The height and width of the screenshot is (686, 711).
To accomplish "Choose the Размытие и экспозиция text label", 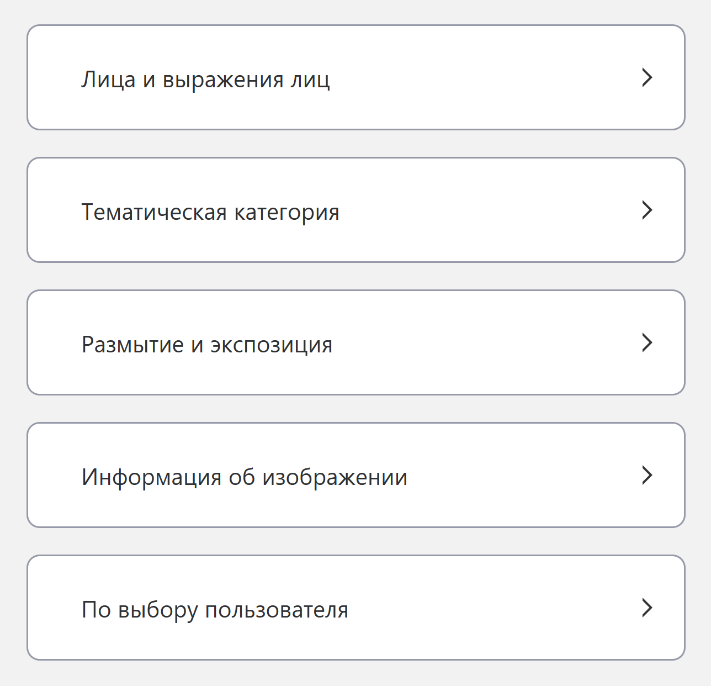I will (207, 345).
